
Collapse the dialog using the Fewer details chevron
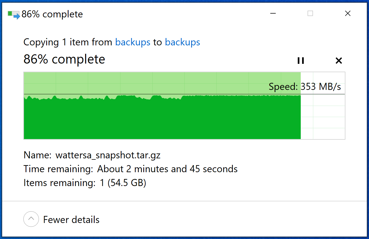[31, 219]
